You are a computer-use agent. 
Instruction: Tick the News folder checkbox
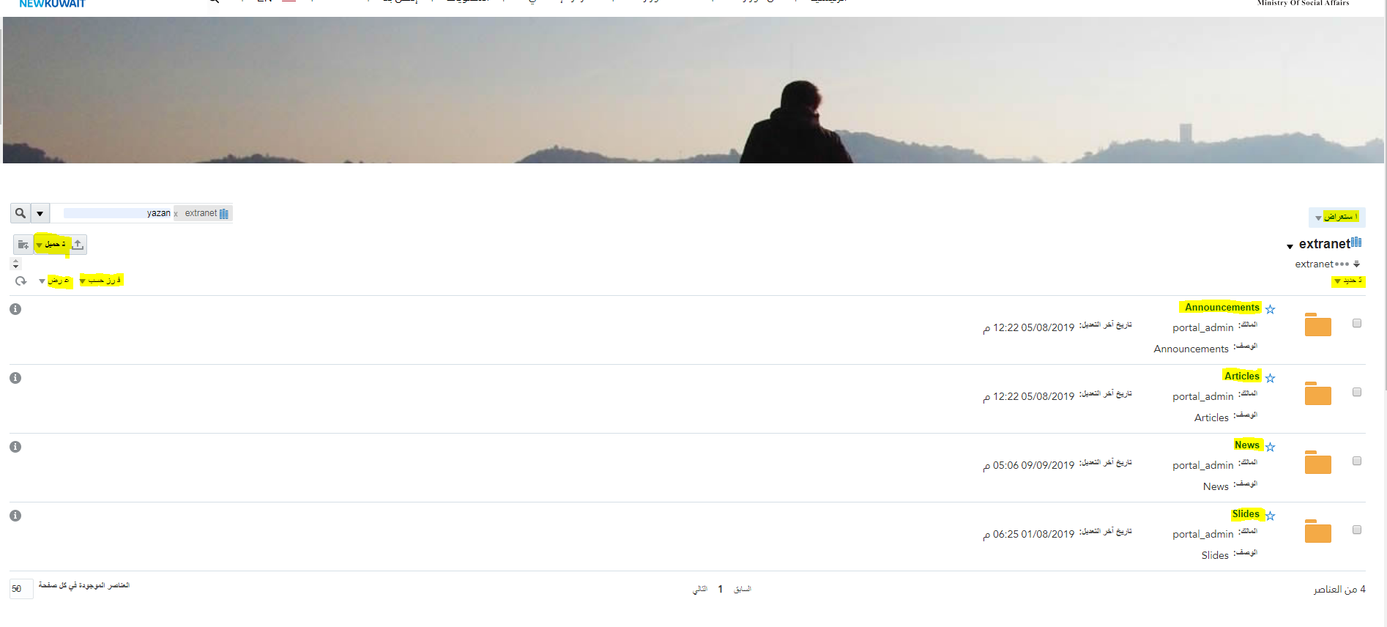(1357, 461)
